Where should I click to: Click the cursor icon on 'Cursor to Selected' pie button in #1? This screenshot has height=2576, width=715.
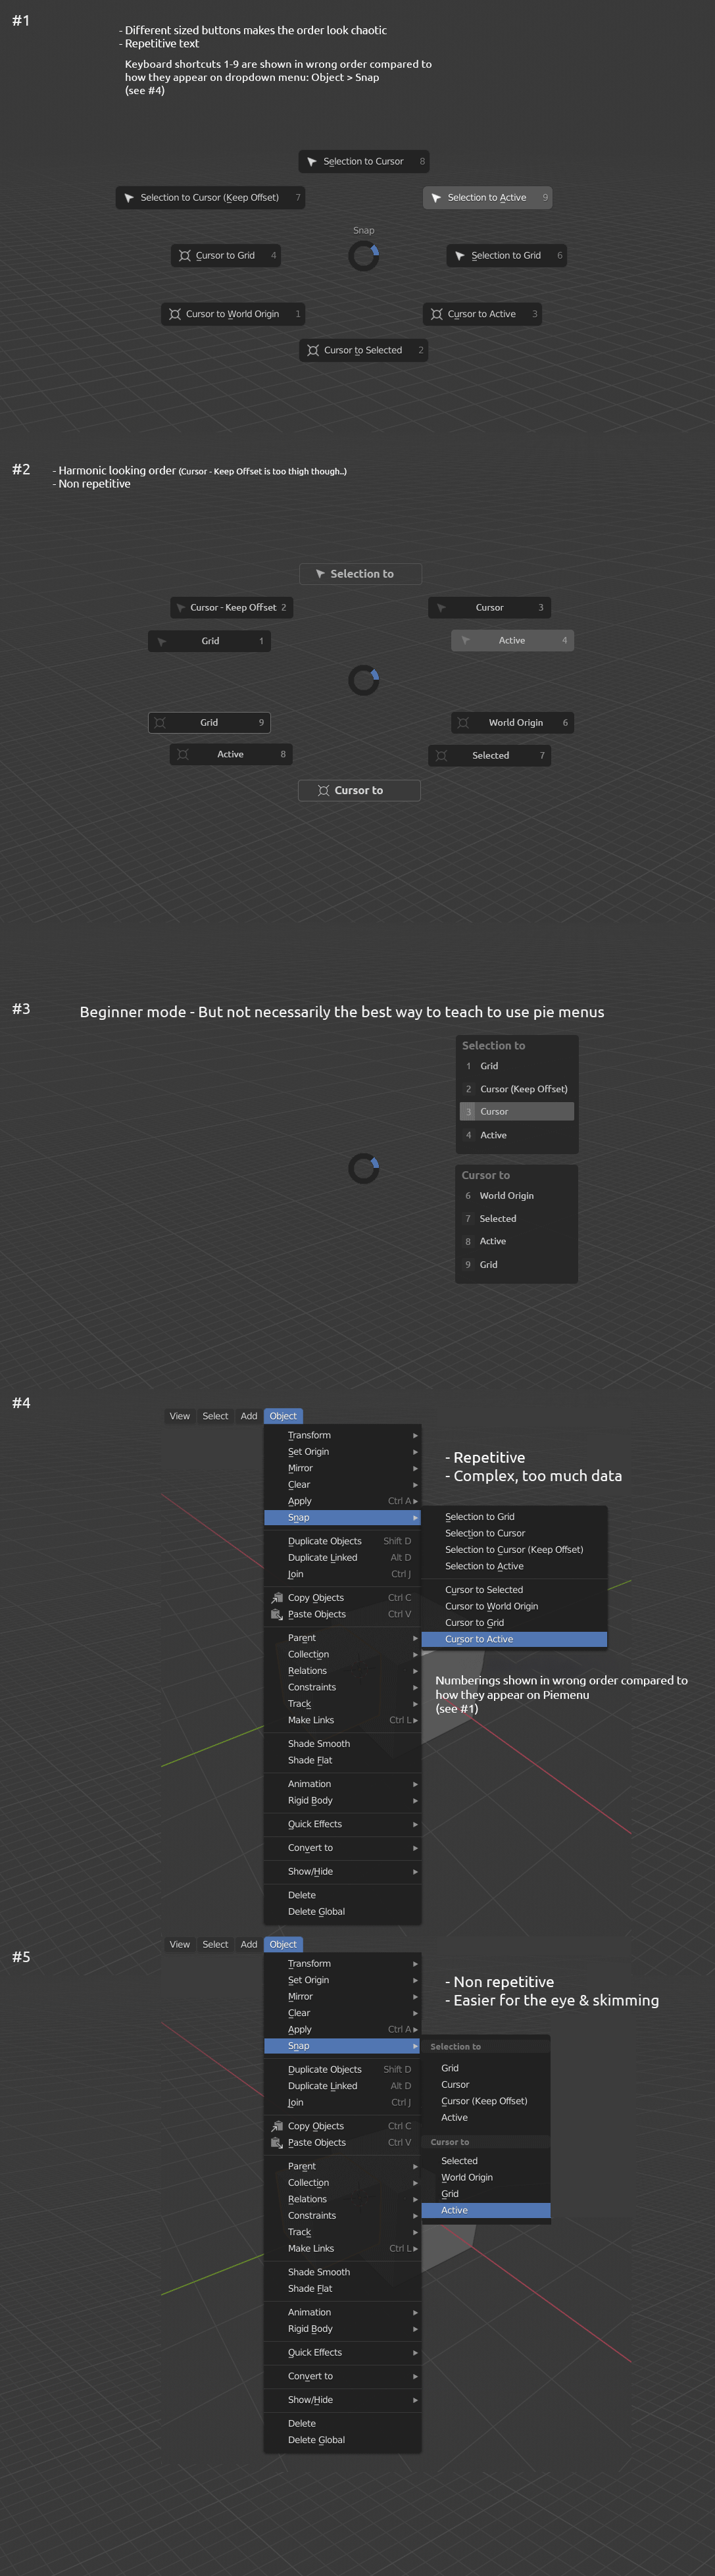point(313,350)
